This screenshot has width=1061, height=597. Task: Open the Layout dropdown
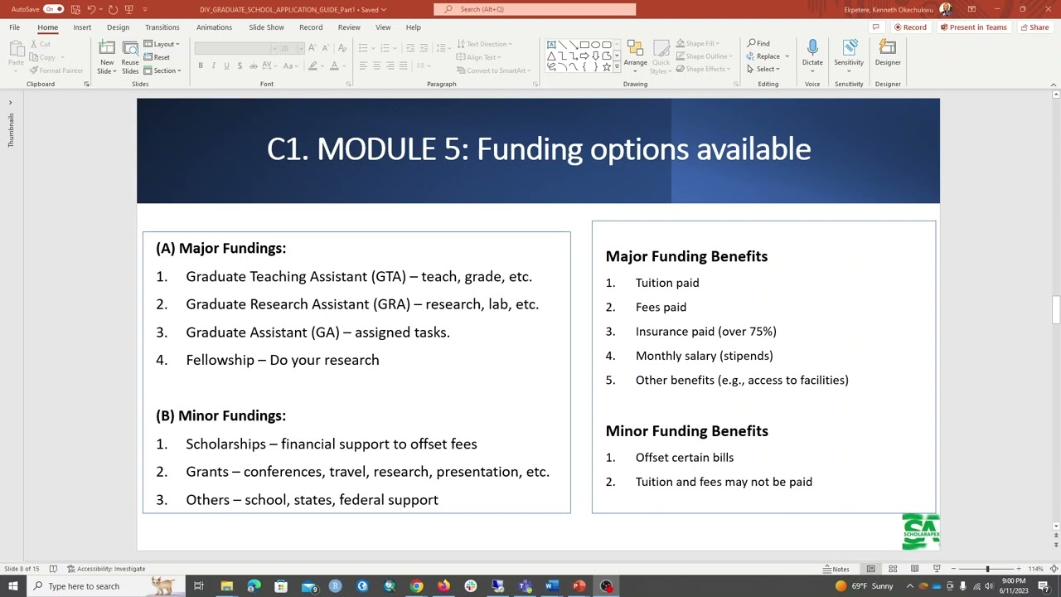pyautogui.click(x=162, y=44)
